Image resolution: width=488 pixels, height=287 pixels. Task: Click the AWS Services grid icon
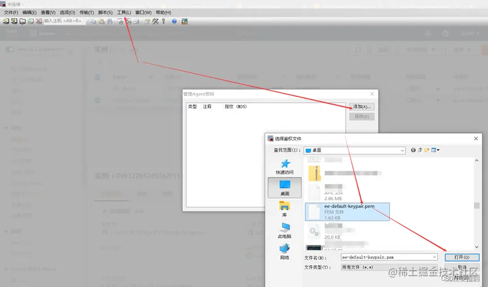33,33
